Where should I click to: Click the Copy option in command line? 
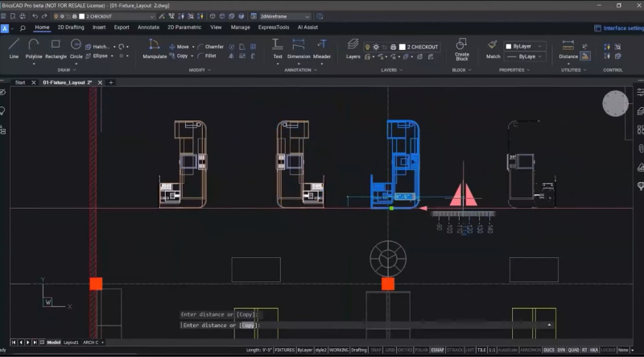coord(249,325)
